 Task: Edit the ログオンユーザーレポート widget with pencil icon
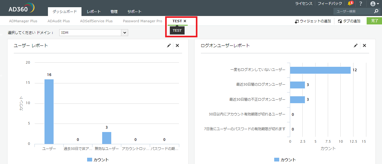click(x=356, y=45)
